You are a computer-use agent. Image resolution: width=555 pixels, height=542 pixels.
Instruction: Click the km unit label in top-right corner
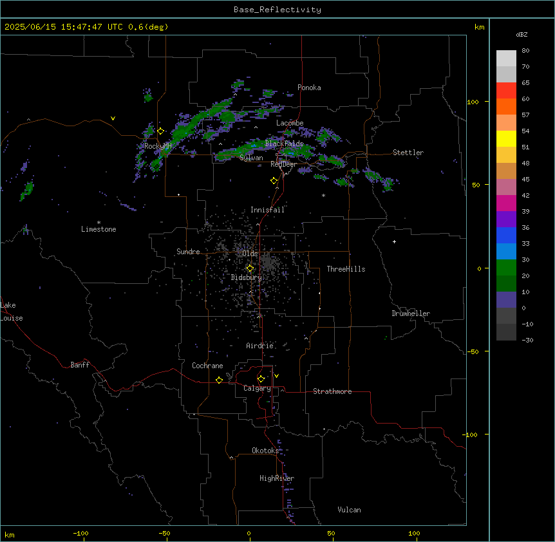click(480, 27)
